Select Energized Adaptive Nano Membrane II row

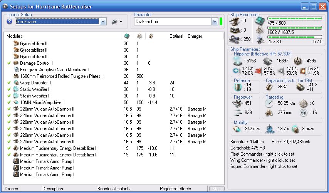(x=114, y=70)
